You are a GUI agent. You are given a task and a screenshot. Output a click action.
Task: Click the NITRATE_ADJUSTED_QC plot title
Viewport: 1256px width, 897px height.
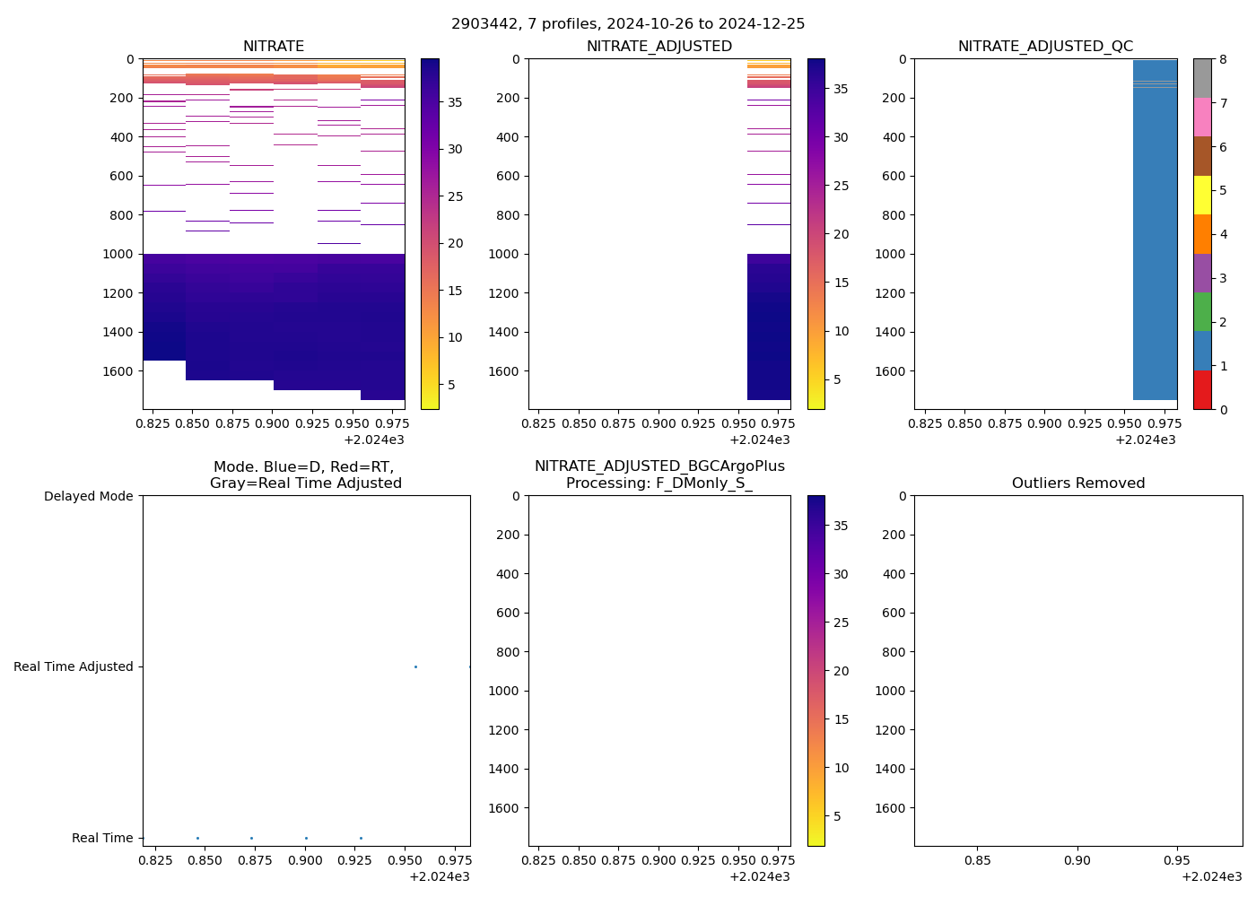(x=1045, y=47)
